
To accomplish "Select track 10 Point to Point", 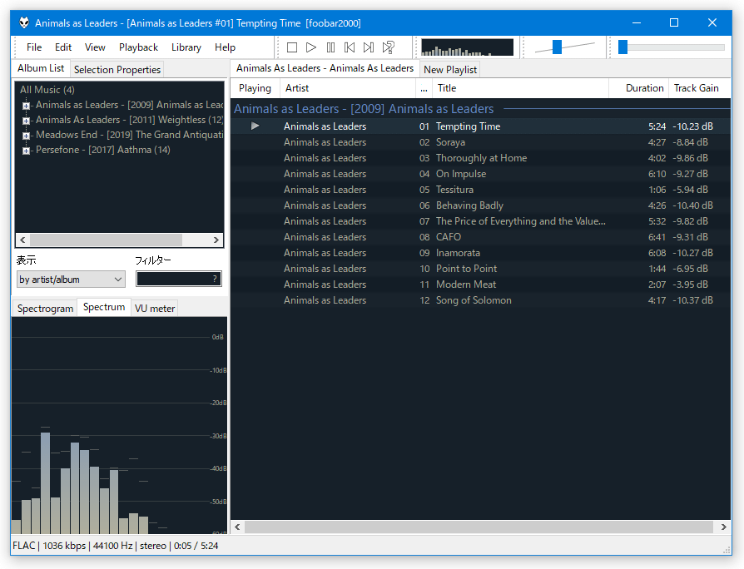I will 481,269.
